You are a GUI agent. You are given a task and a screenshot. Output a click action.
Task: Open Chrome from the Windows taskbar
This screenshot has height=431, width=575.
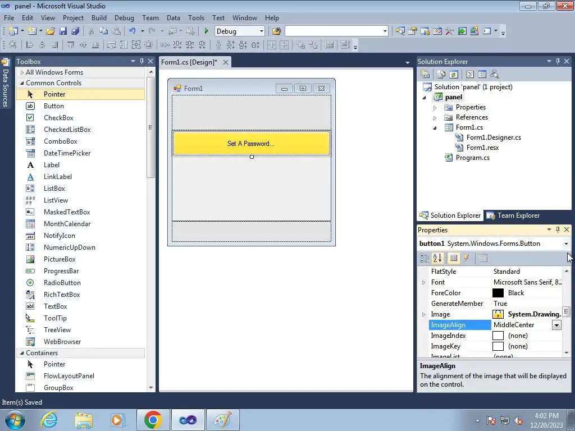click(x=153, y=420)
